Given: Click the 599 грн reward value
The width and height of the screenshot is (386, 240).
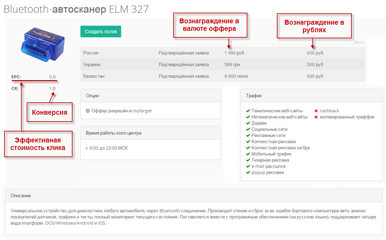Looking at the screenshot, I should [232, 65].
